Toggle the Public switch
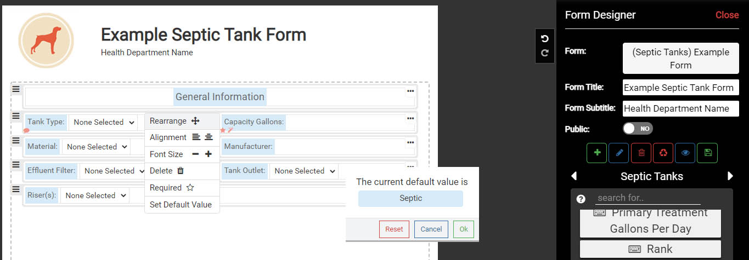 click(x=638, y=129)
